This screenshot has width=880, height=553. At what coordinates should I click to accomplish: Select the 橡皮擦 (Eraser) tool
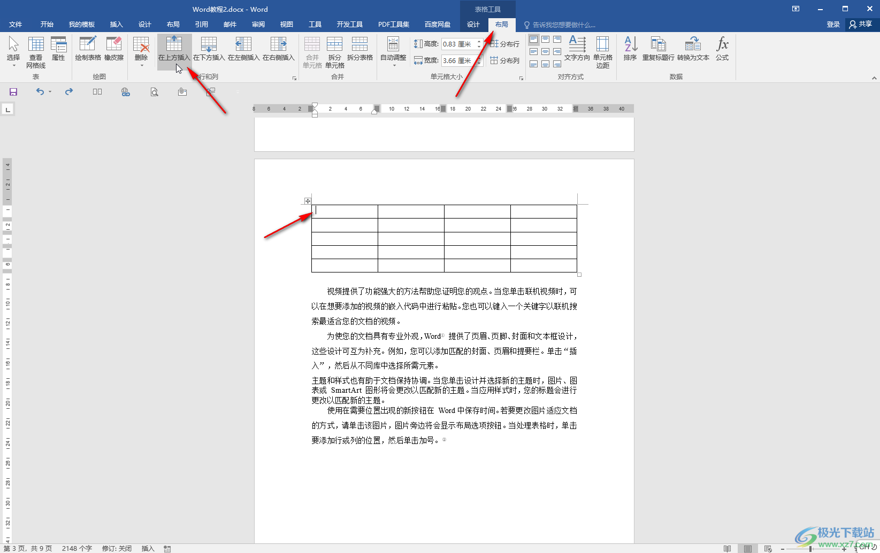click(114, 48)
